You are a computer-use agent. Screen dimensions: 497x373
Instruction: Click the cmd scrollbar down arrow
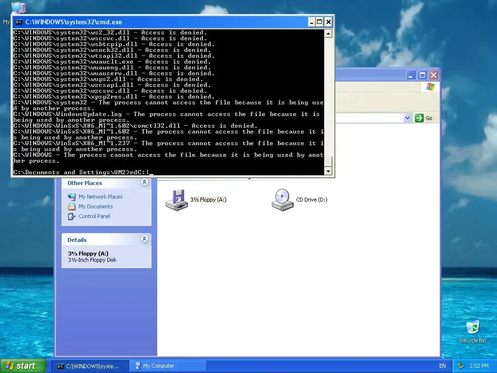pyautogui.click(x=328, y=171)
